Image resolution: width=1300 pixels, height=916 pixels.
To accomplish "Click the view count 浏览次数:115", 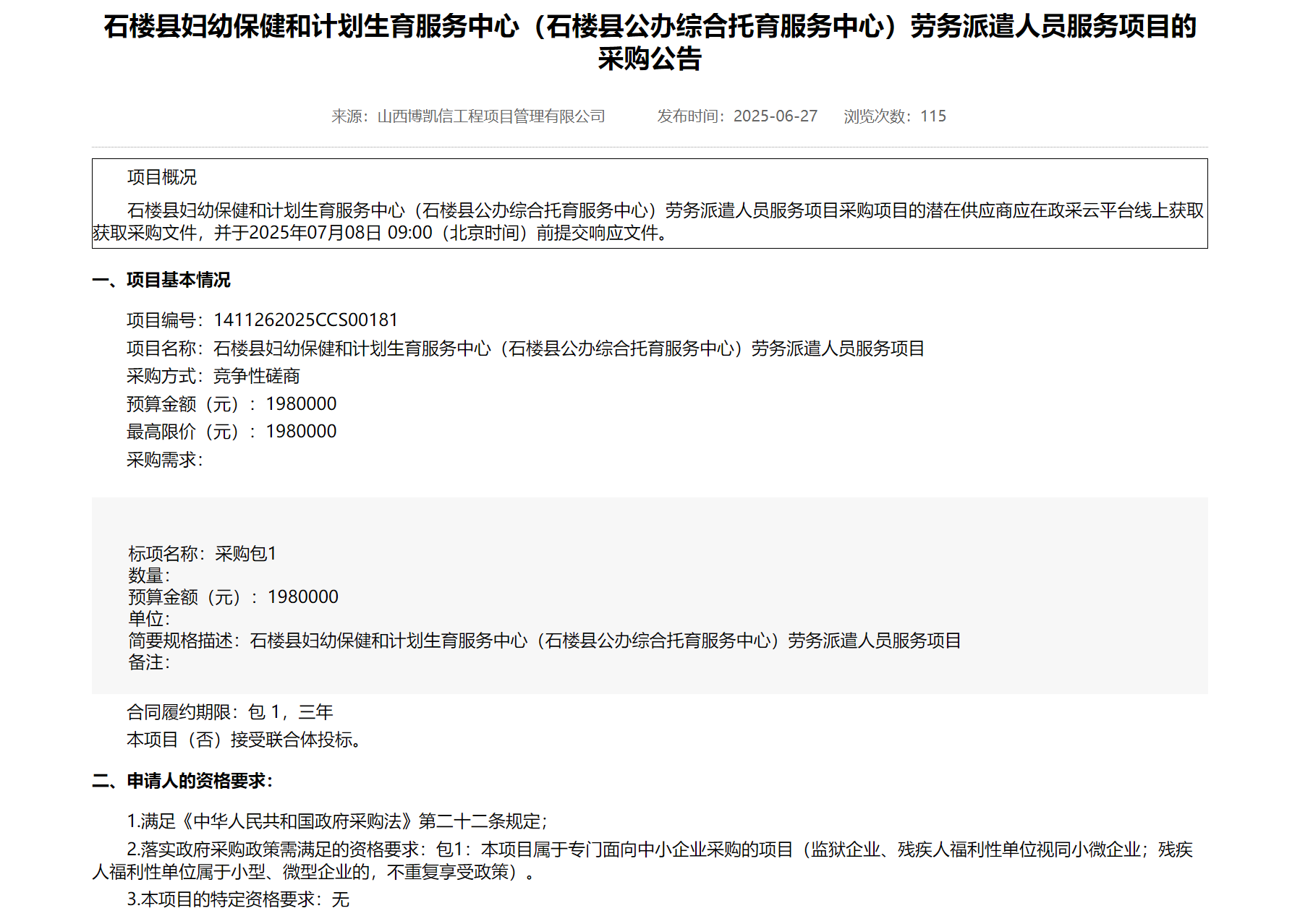I will pyautogui.click(x=895, y=116).
